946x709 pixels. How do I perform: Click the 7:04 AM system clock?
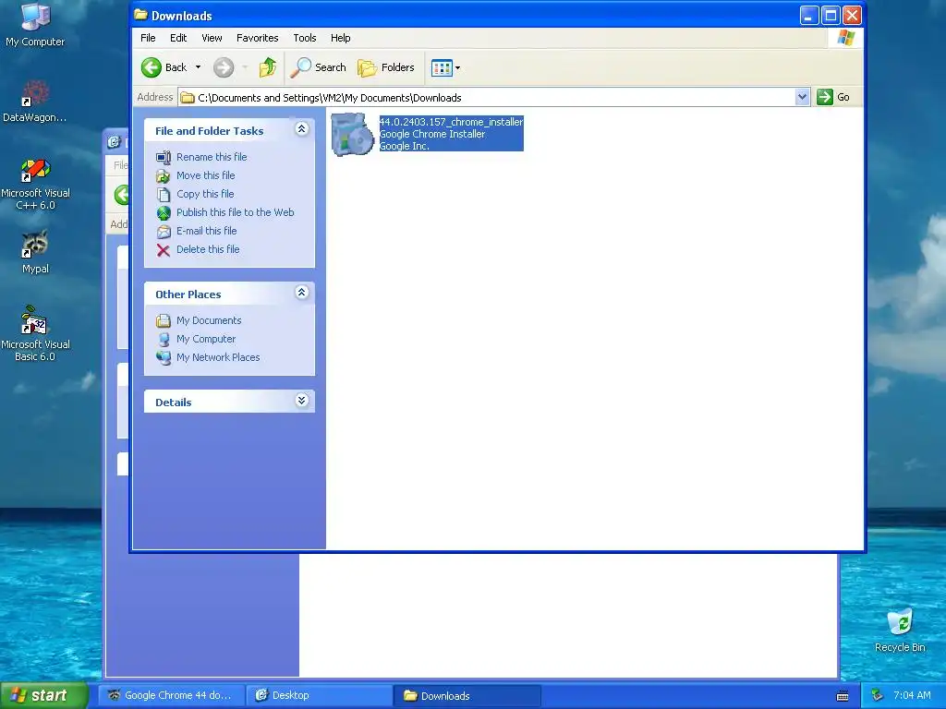(912, 695)
